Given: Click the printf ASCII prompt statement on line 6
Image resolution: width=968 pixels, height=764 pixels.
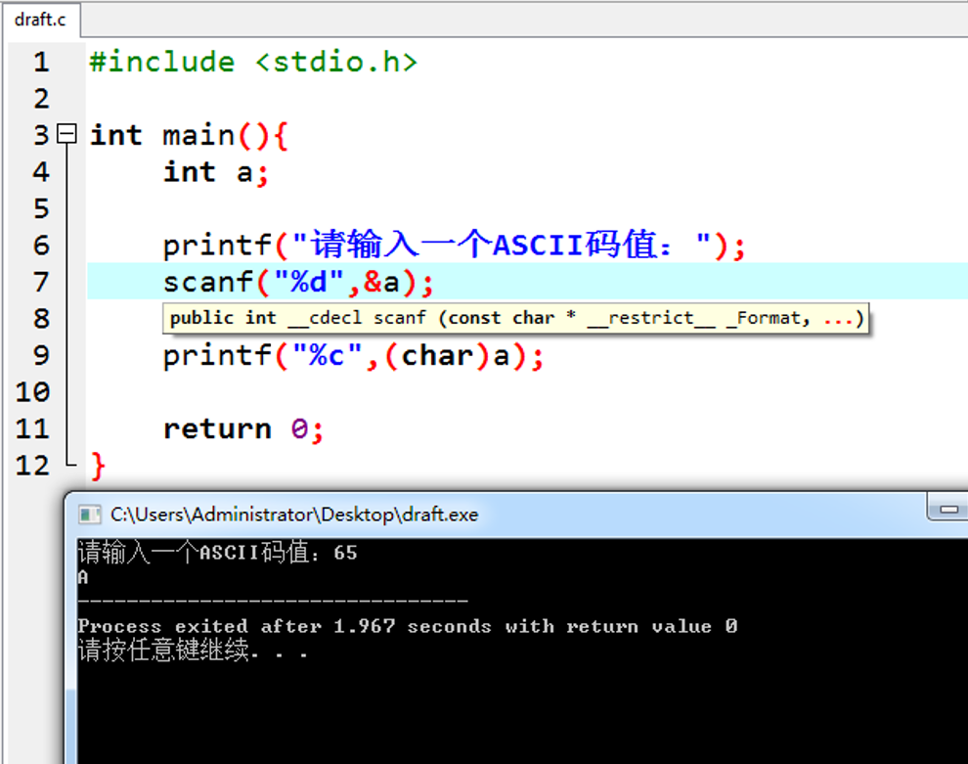Looking at the screenshot, I should [455, 246].
